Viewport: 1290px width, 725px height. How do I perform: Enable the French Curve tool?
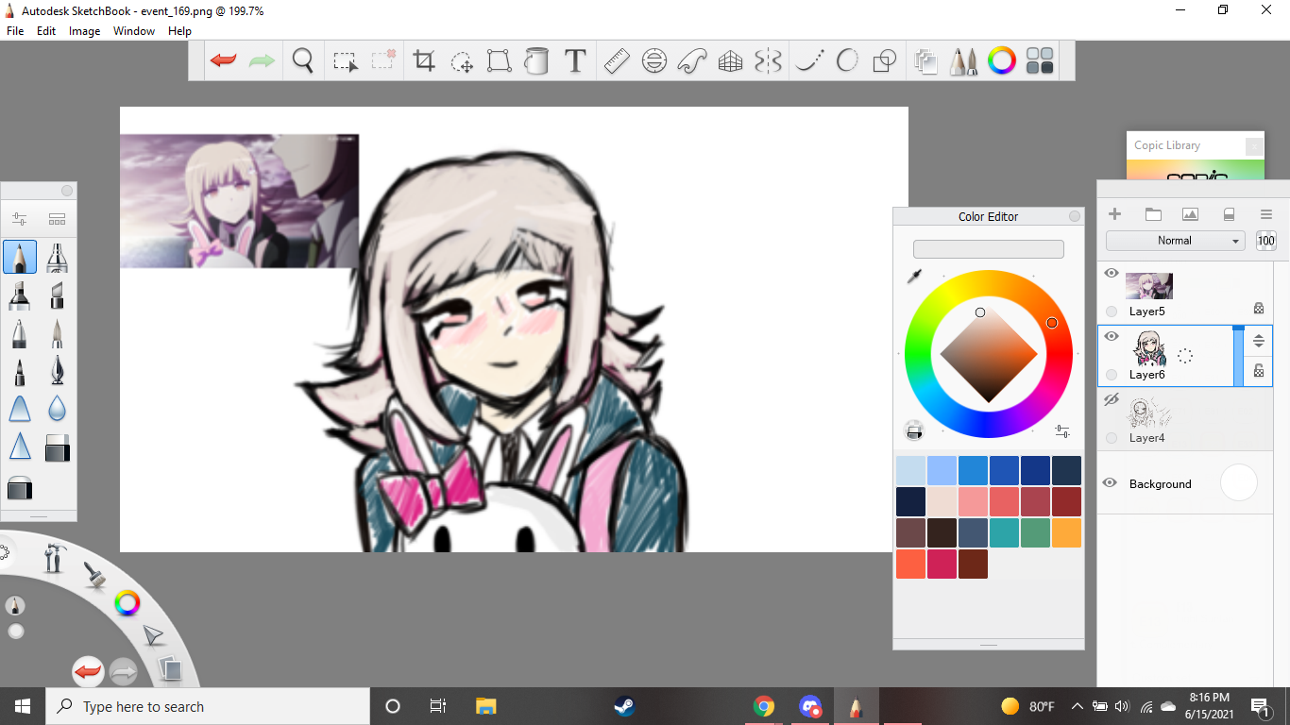pos(692,61)
